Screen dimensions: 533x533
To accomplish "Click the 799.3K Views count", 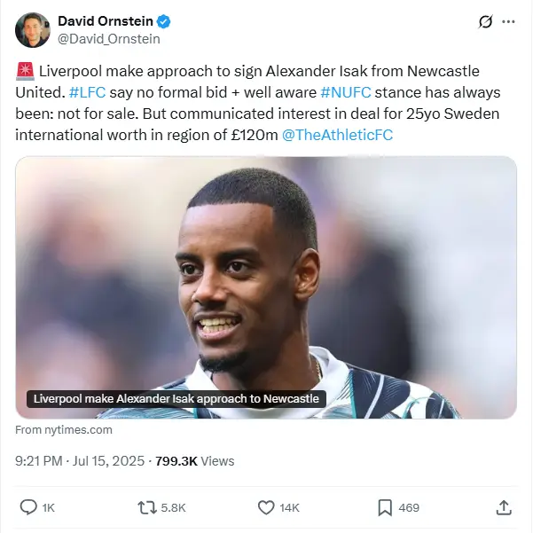I will [x=195, y=461].
